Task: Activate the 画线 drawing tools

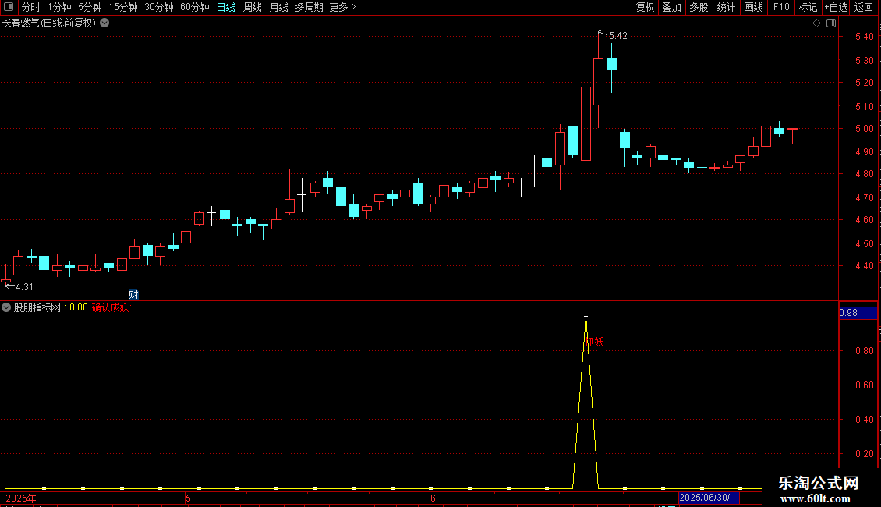Action: (753, 7)
